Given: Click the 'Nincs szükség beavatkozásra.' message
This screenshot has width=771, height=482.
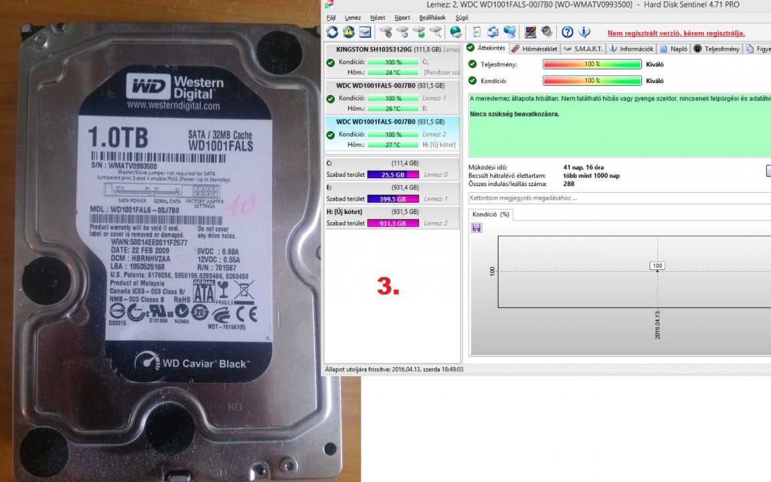Looking at the screenshot, I should pyautogui.click(x=514, y=114).
